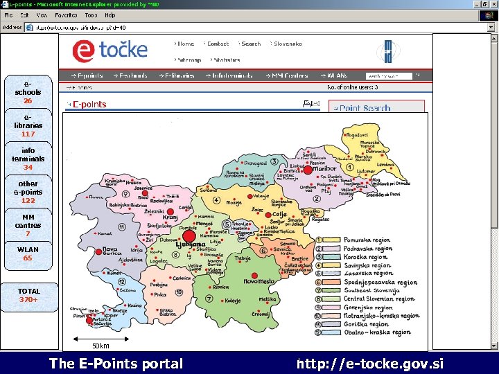
Task: Click the No. of online users text
Action: pos(353,87)
